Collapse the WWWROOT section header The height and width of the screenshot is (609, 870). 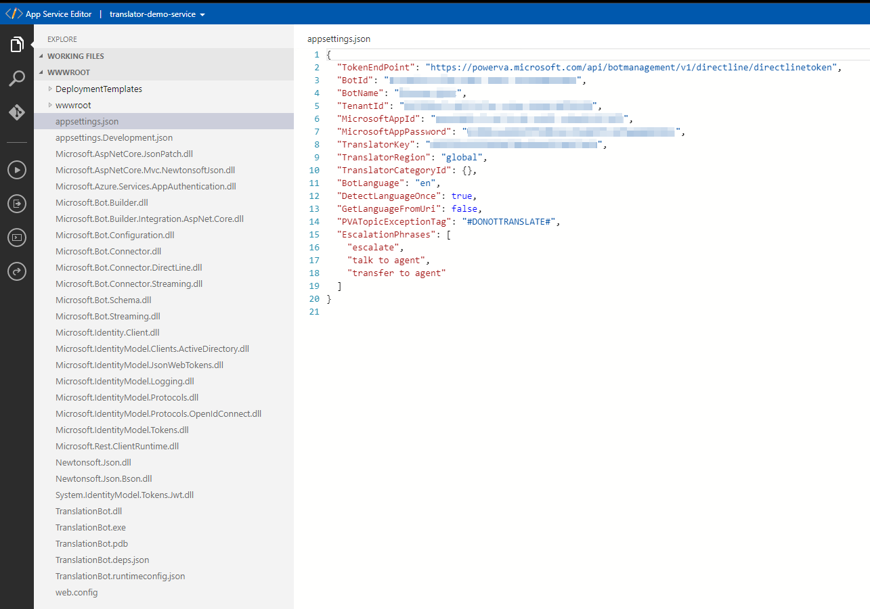click(x=68, y=72)
